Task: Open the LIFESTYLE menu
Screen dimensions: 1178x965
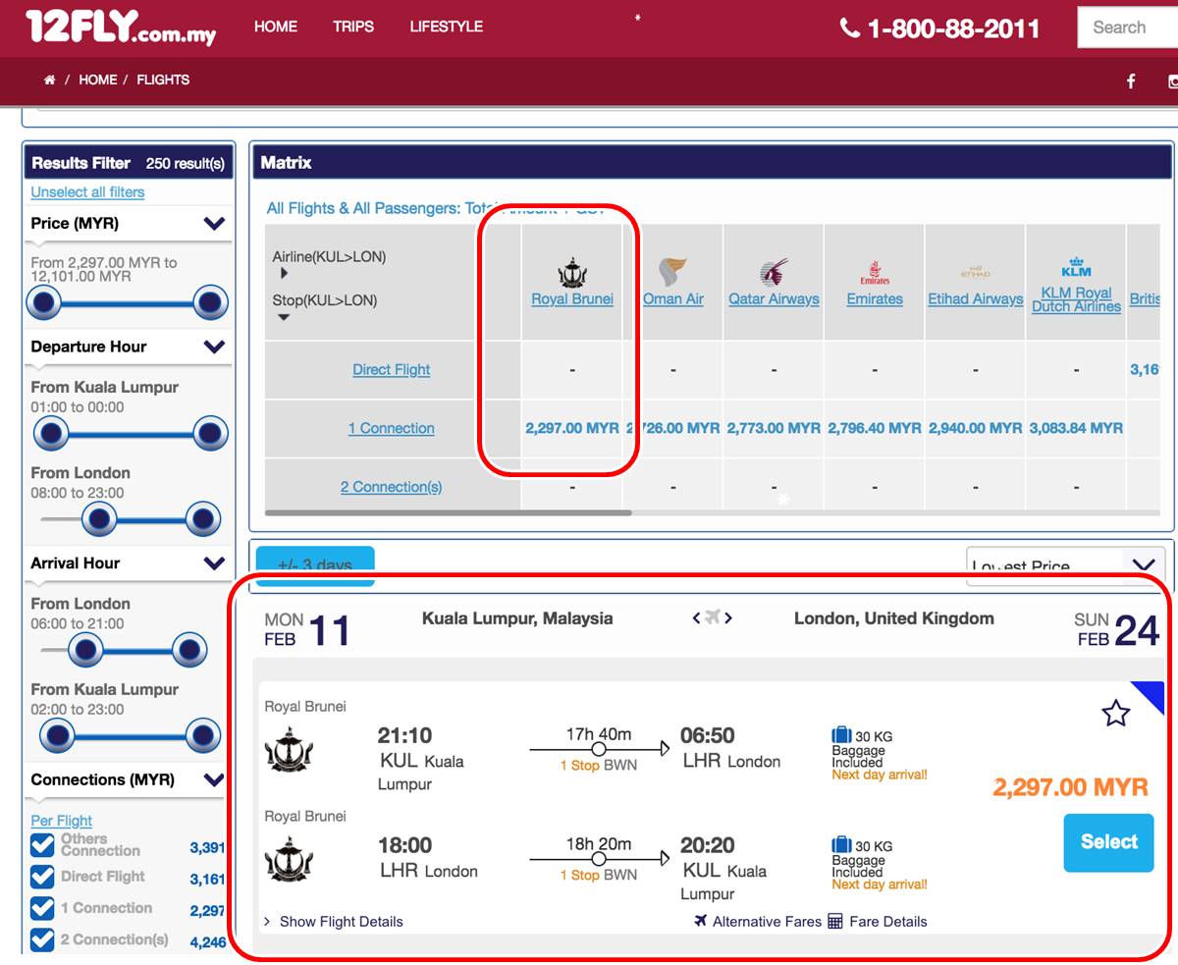Action: 447,27
